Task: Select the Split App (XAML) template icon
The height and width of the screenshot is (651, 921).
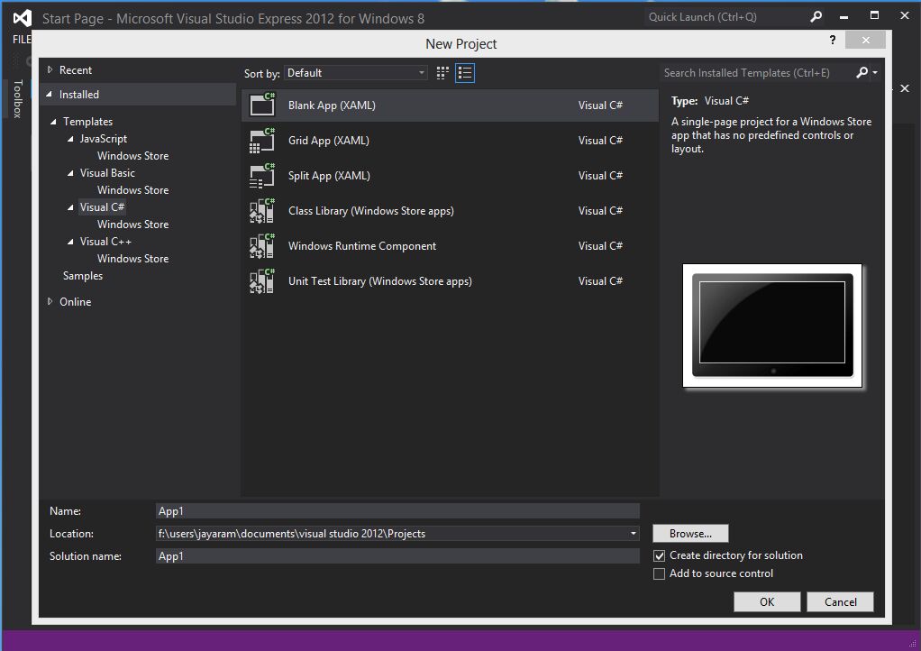Action: 262,176
